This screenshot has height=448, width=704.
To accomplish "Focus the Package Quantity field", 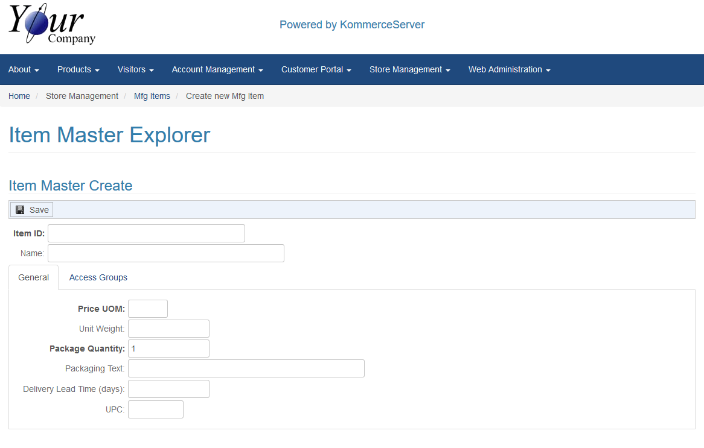I will [x=168, y=349].
